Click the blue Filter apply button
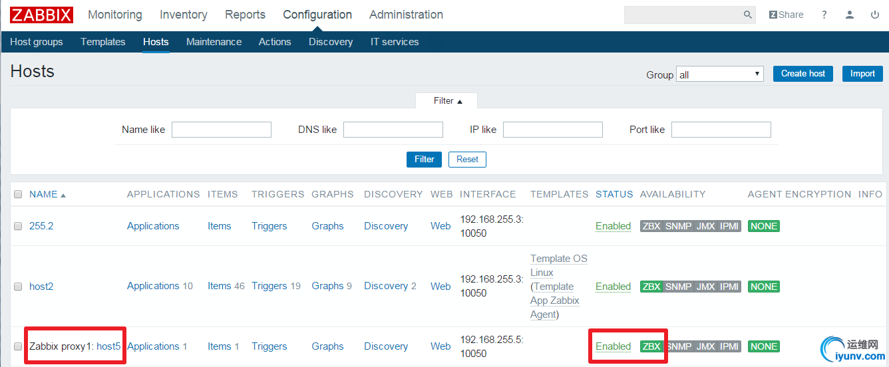 coord(424,160)
